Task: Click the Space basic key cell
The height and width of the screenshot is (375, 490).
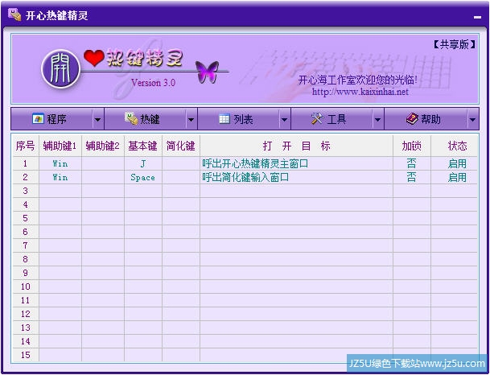Action: coord(142,177)
